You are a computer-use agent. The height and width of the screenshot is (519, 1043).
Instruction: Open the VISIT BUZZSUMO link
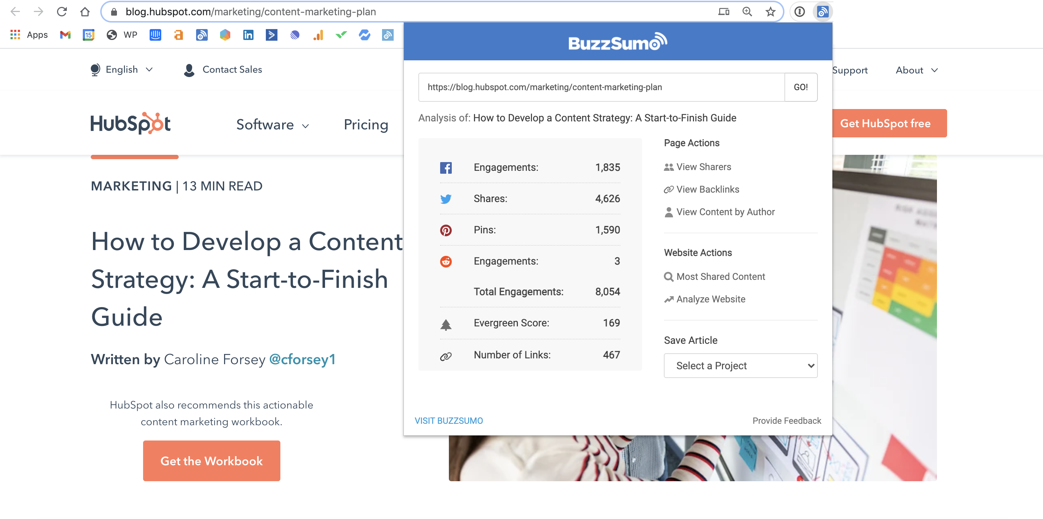tap(449, 421)
